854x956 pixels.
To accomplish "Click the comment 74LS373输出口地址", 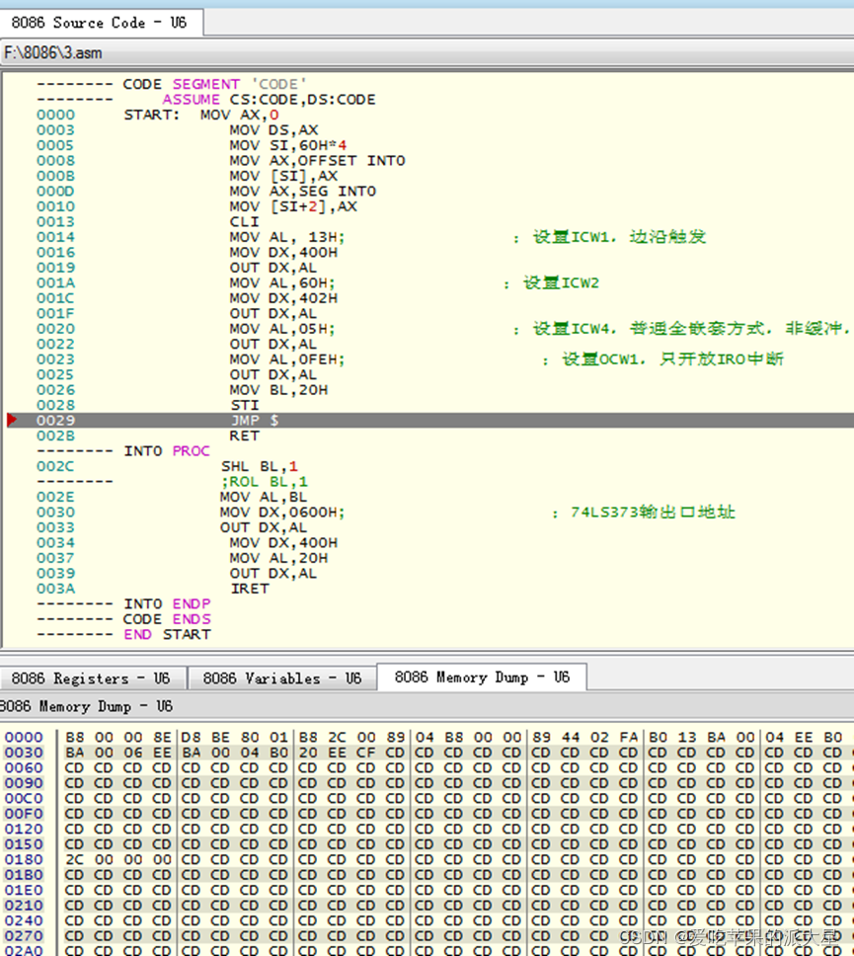I will point(653,511).
